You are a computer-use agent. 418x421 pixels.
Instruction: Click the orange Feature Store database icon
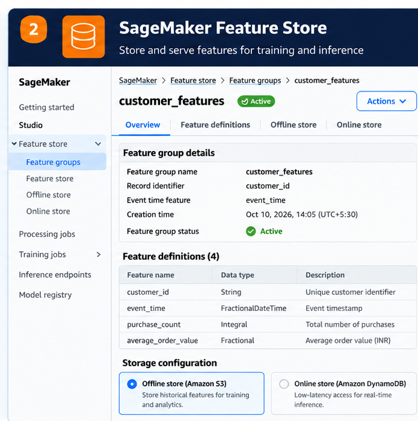pos(84,37)
